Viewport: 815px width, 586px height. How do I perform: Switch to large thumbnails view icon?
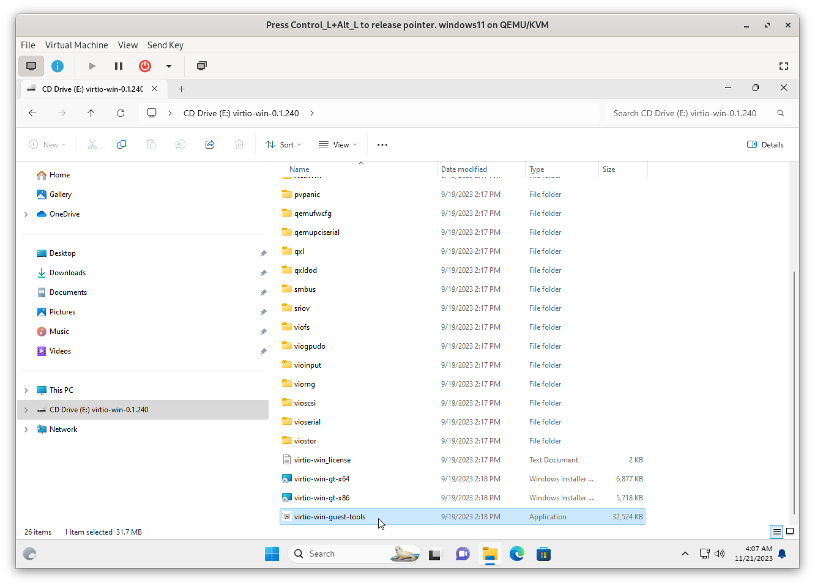point(790,532)
